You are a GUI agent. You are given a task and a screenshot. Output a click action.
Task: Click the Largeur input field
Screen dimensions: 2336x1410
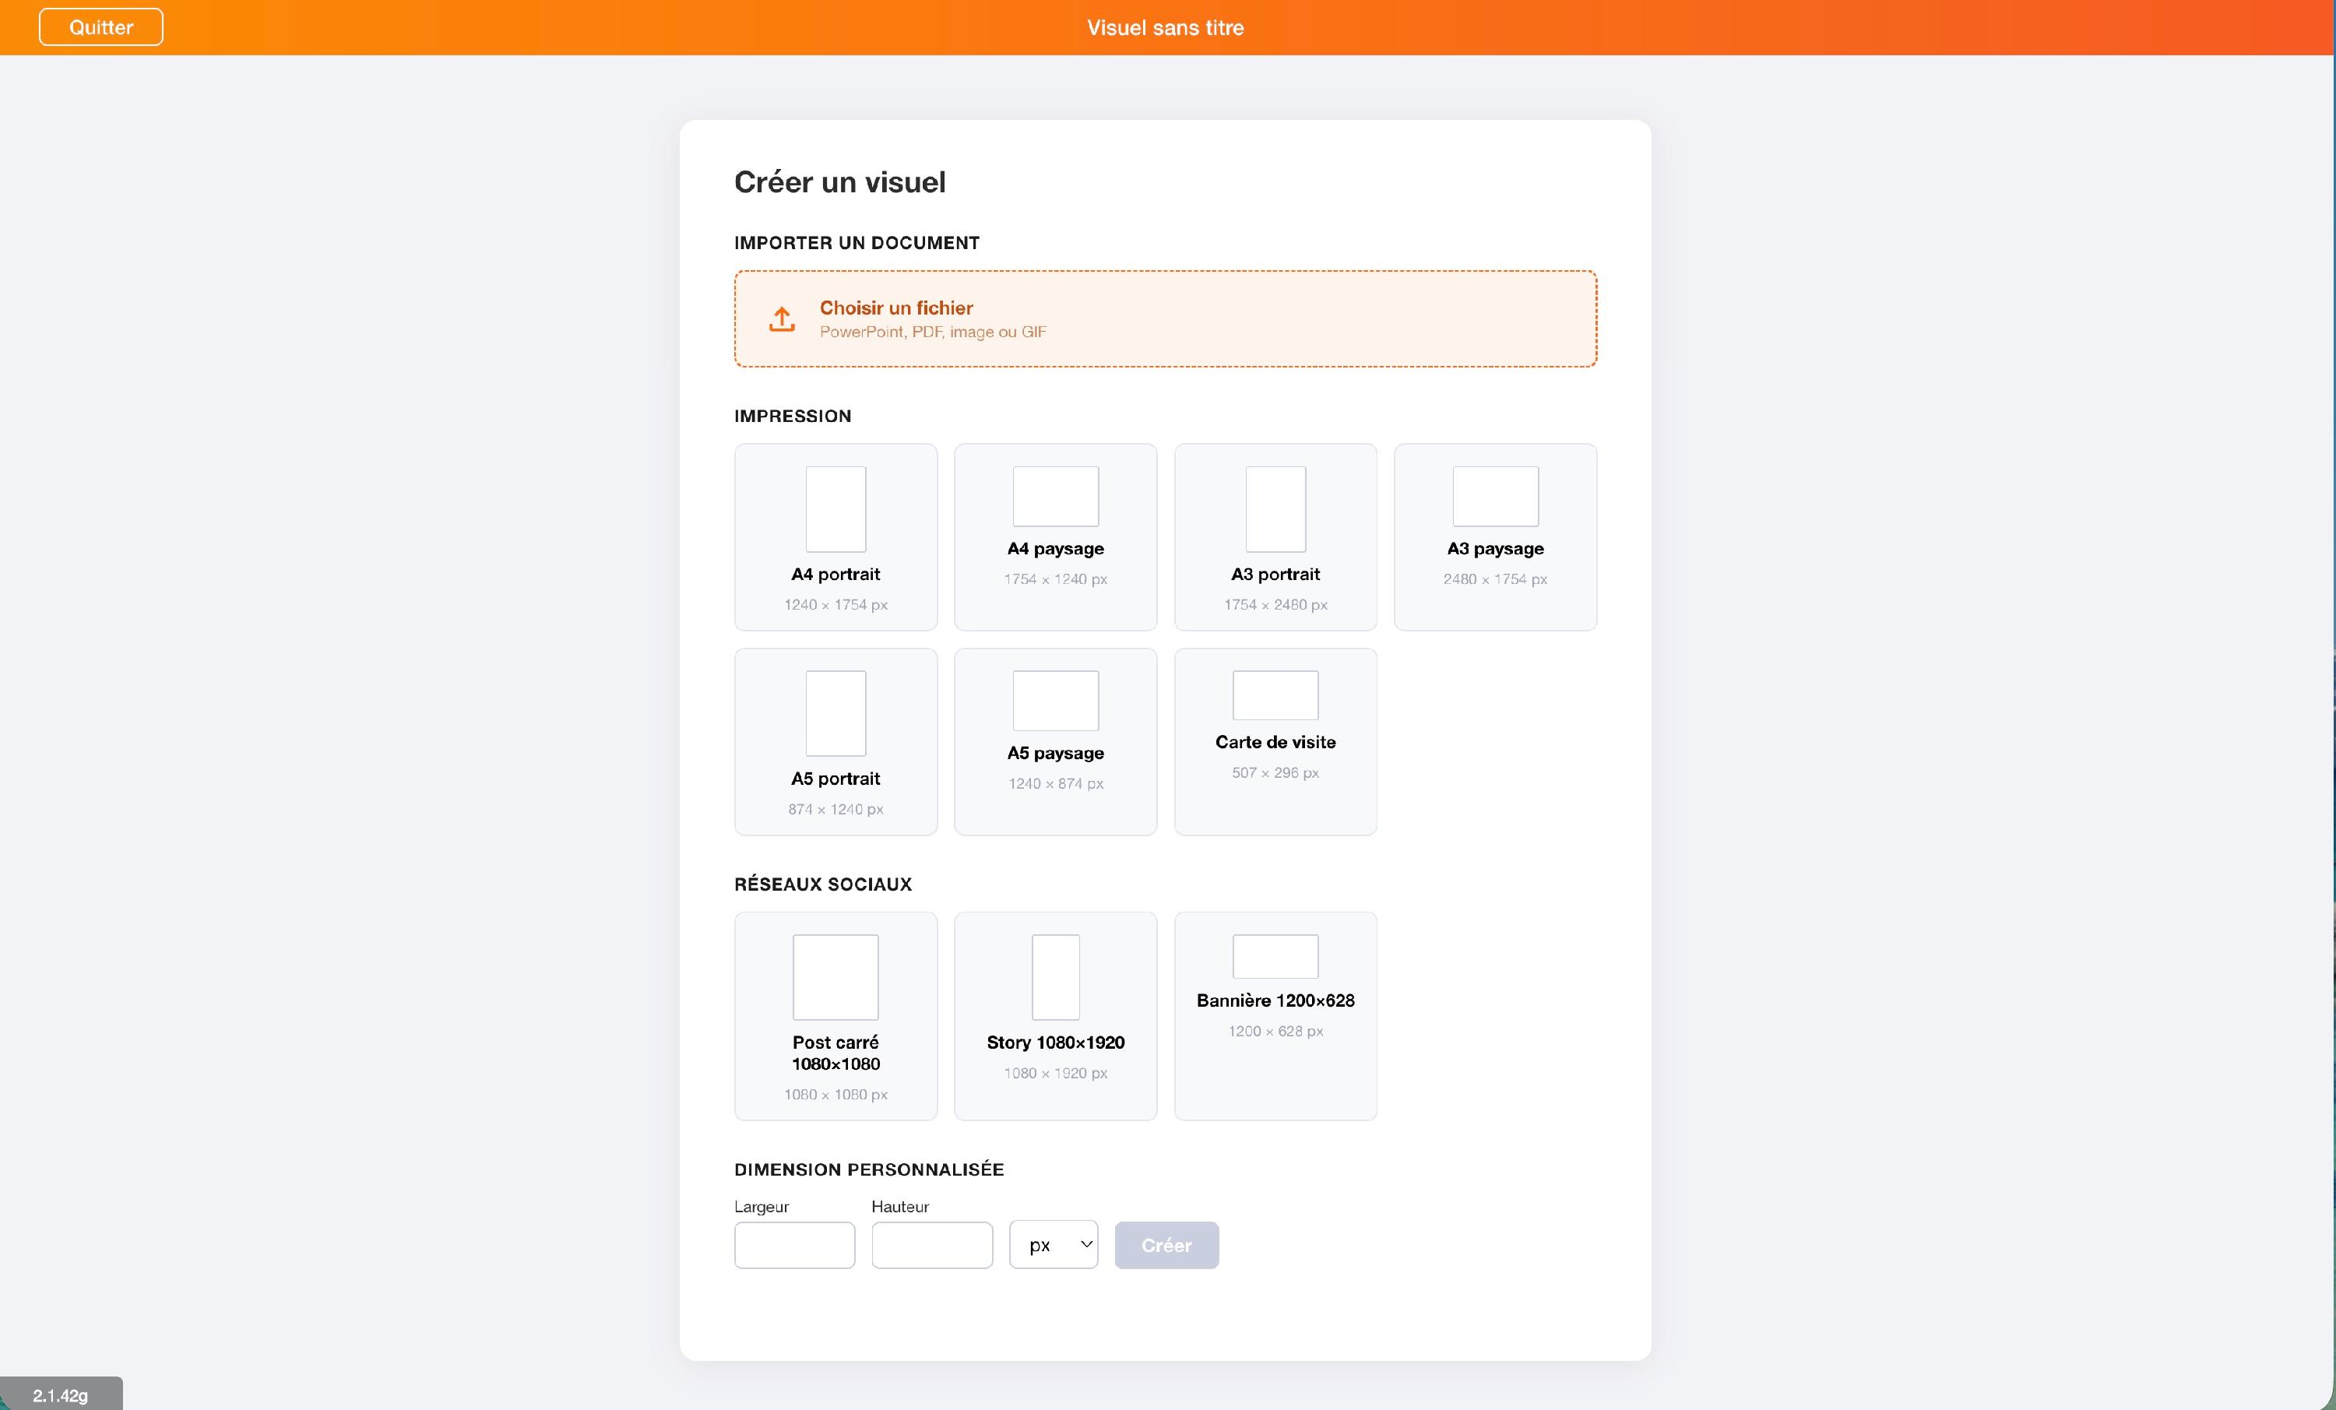[794, 1245]
